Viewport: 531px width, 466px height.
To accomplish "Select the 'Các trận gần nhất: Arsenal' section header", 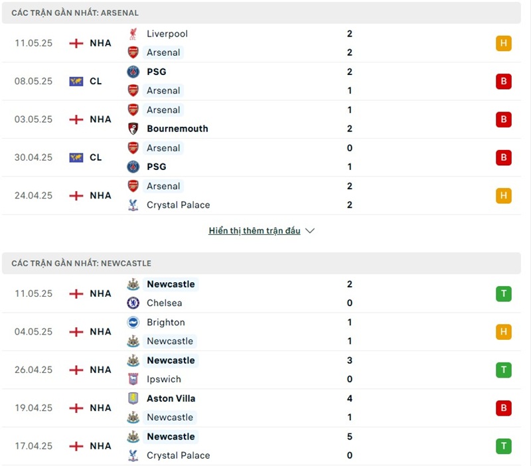I will click(x=75, y=13).
